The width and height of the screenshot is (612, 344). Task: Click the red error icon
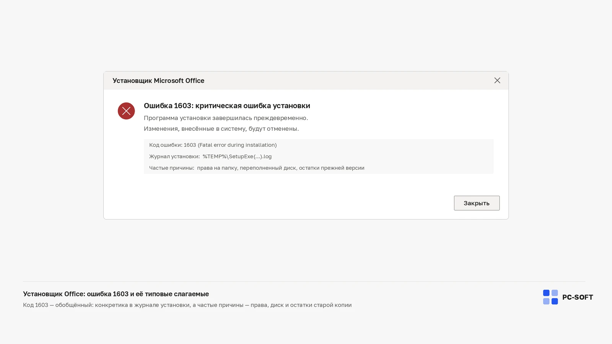click(126, 111)
